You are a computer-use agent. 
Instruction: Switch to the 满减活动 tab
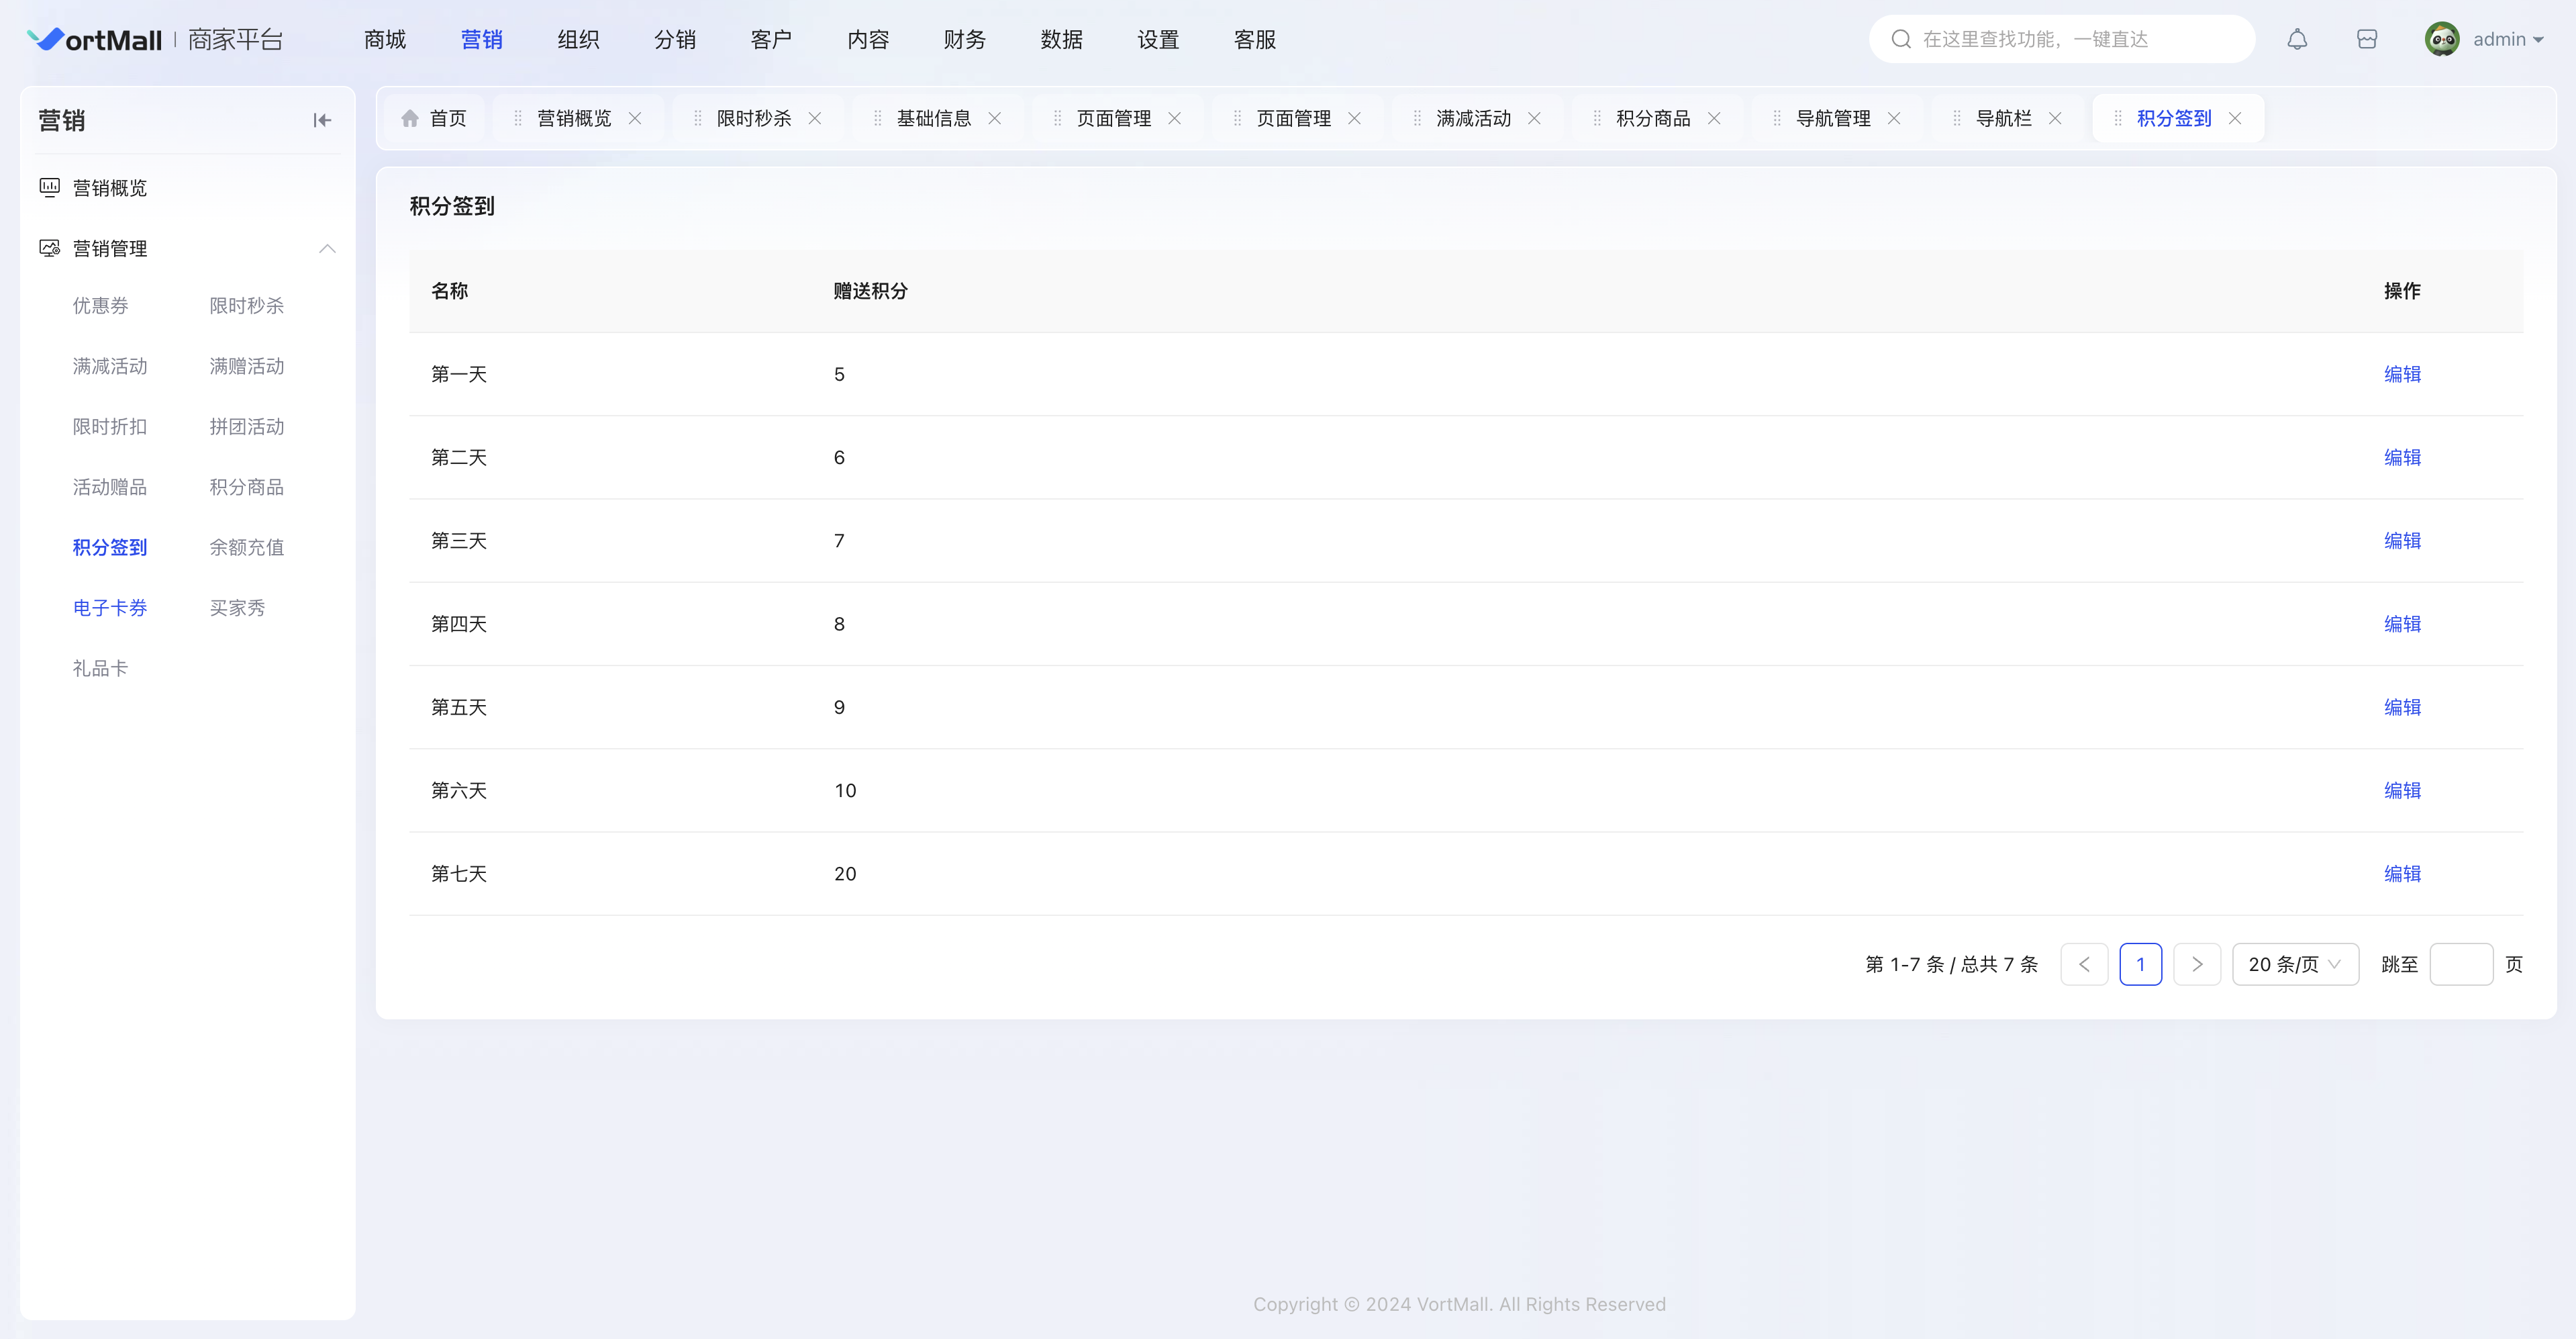(1472, 118)
